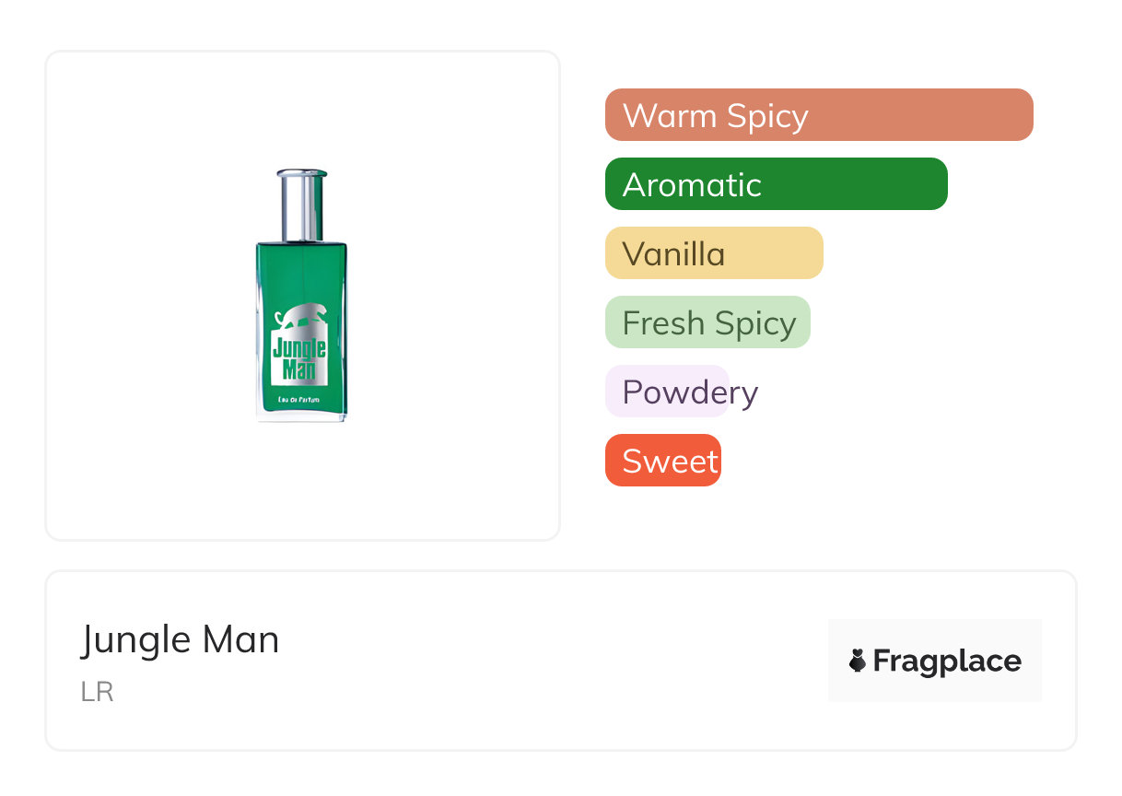This screenshot has height=796, width=1122.
Task: Select the green Aromatic accord bar
Action: point(776,184)
